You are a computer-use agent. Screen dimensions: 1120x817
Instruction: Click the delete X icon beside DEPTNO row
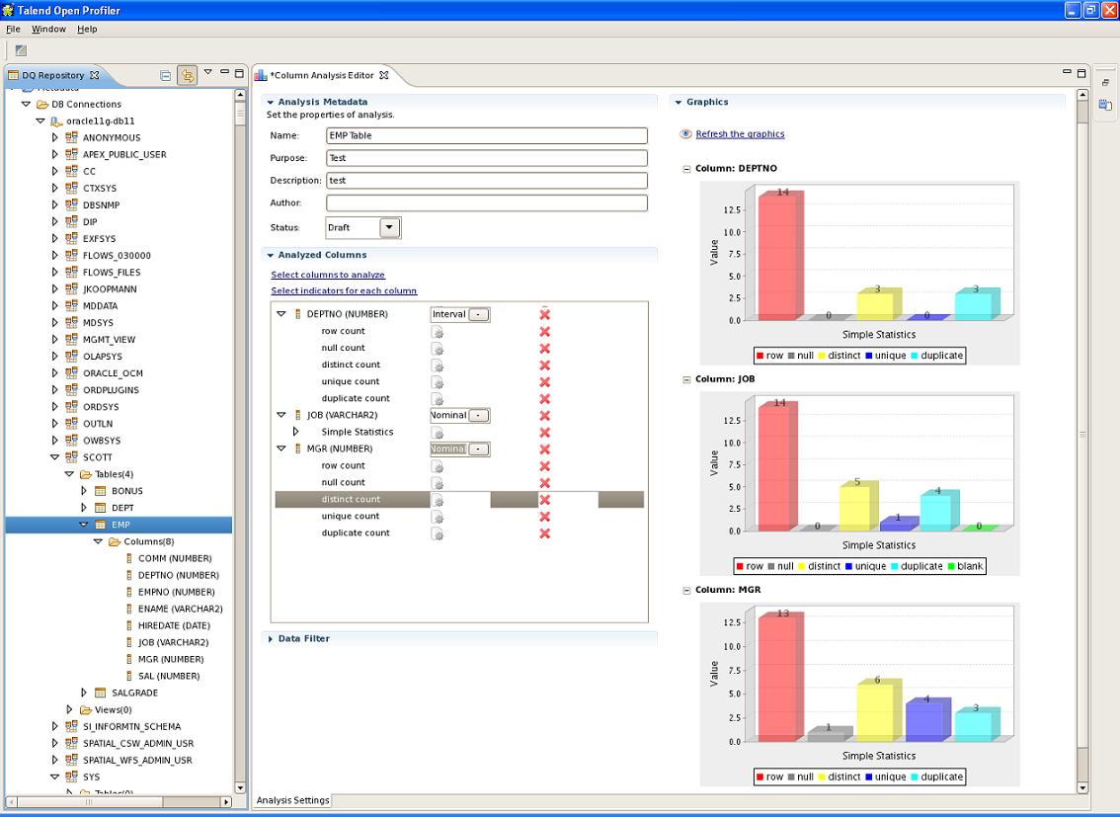542,314
